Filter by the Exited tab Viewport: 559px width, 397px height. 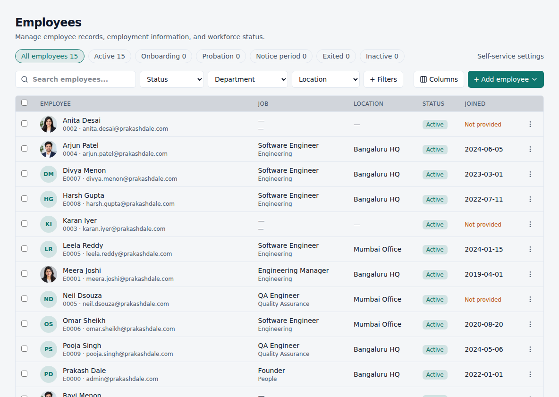(336, 56)
